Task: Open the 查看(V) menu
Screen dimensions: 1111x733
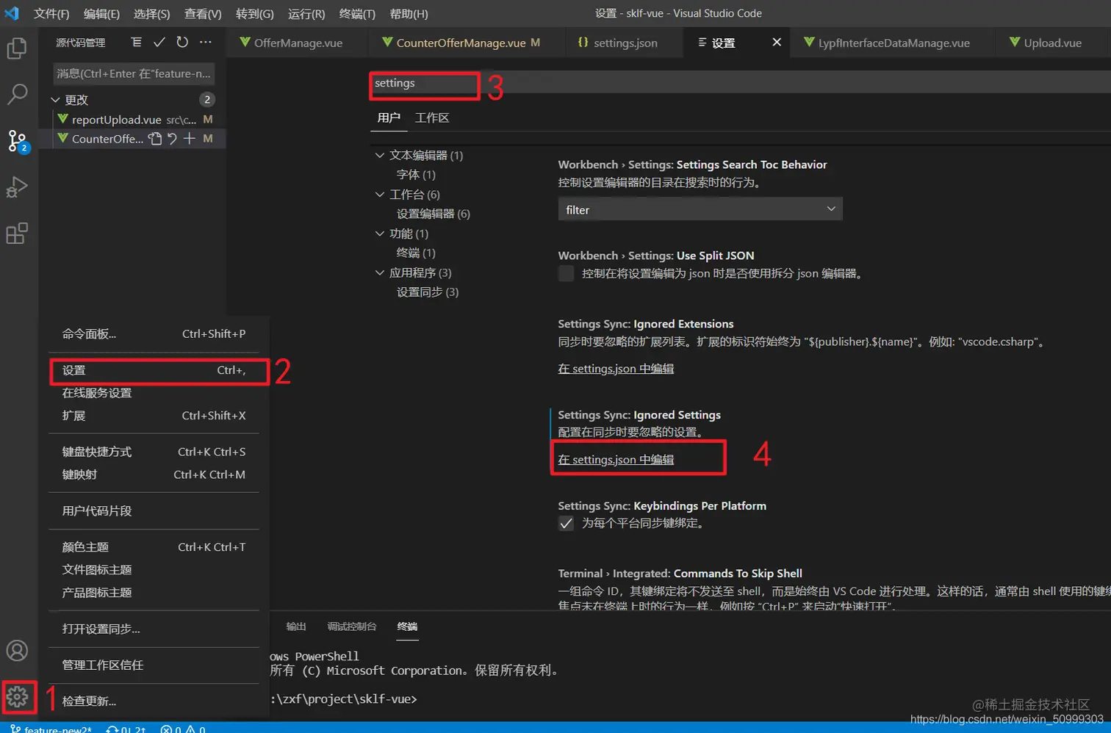Action: click(x=203, y=14)
